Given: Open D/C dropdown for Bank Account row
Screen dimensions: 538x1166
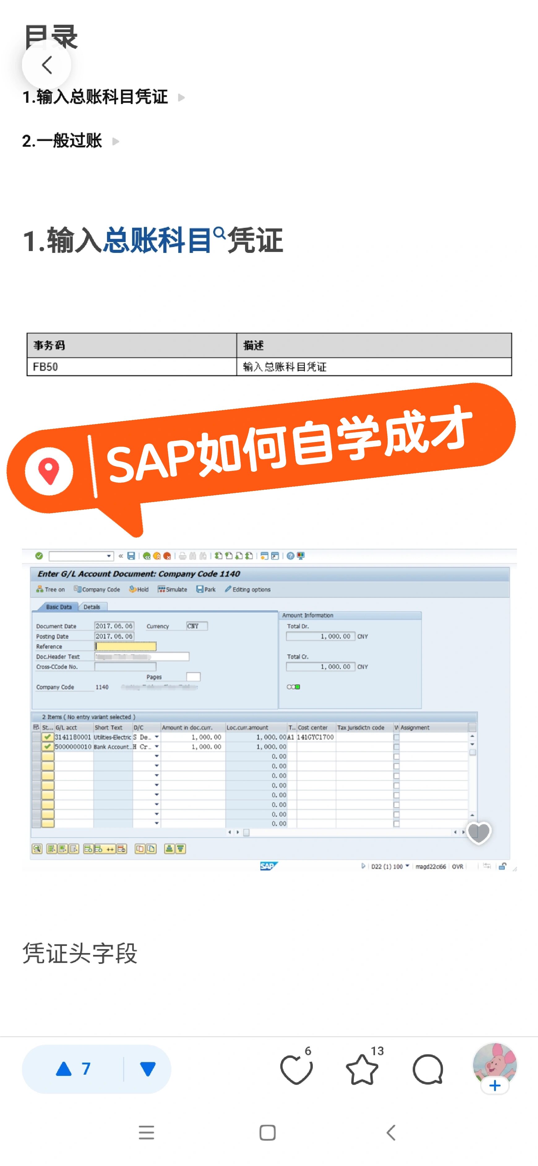Looking at the screenshot, I should pyautogui.click(x=157, y=747).
